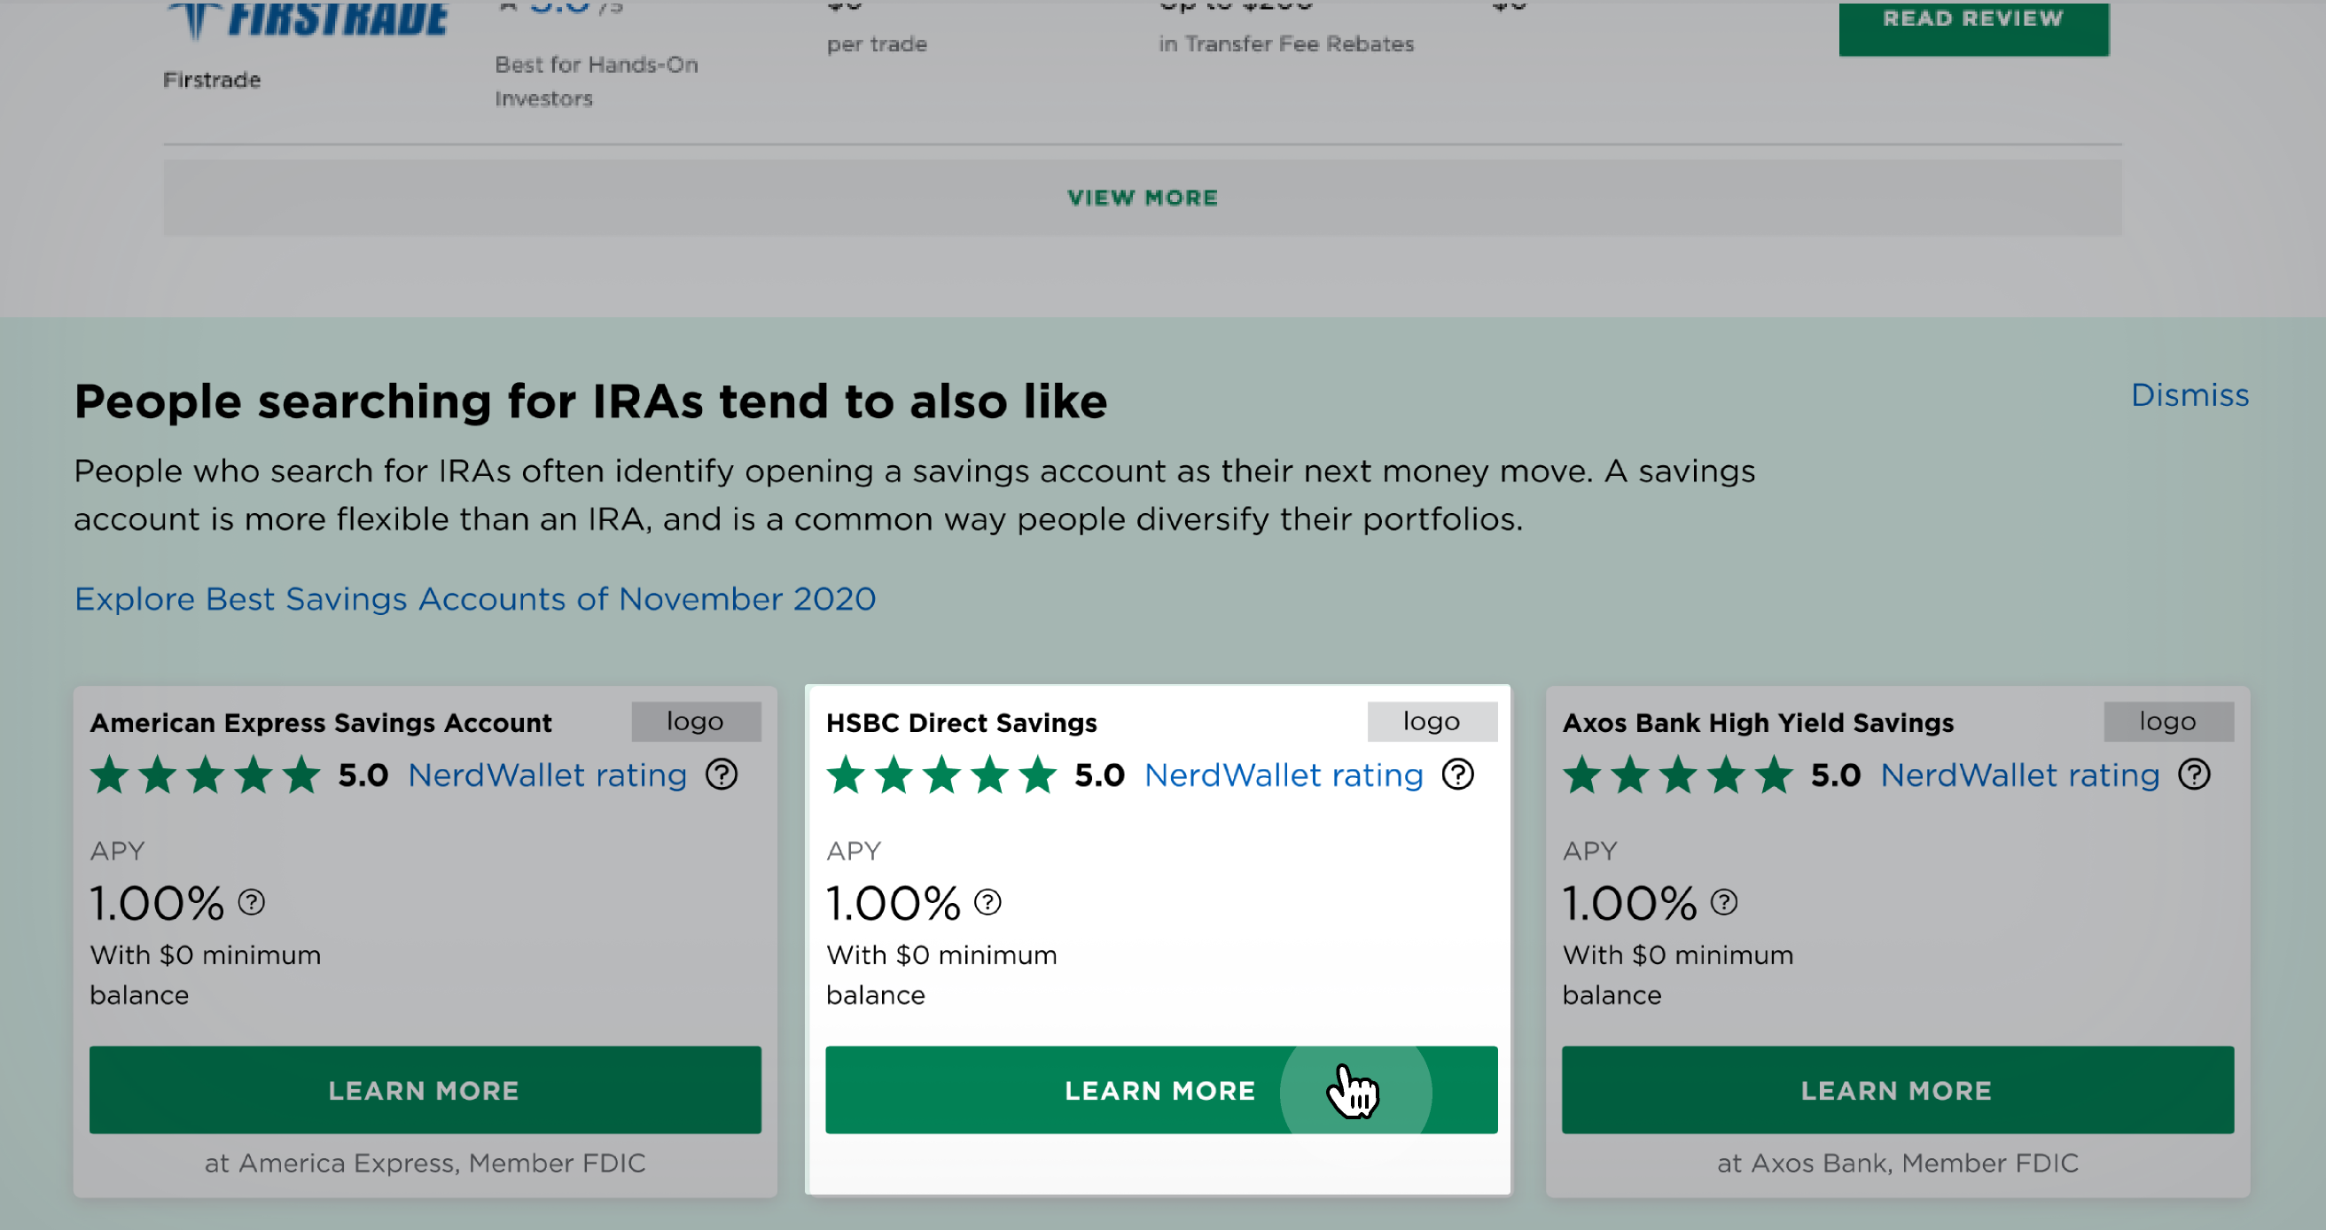The height and width of the screenshot is (1230, 2326).
Task: Click help icon beside HSBC NerdWallet rating
Action: [1457, 775]
